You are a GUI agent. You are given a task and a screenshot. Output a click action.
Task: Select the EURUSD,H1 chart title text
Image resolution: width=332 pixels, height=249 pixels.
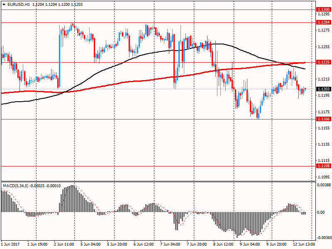(19, 5)
